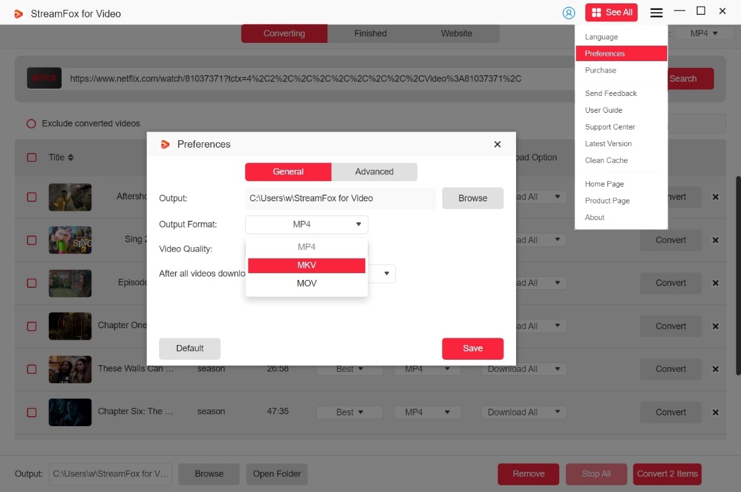Open the top-right MP4 format dropdown
The image size is (741, 492).
point(703,33)
